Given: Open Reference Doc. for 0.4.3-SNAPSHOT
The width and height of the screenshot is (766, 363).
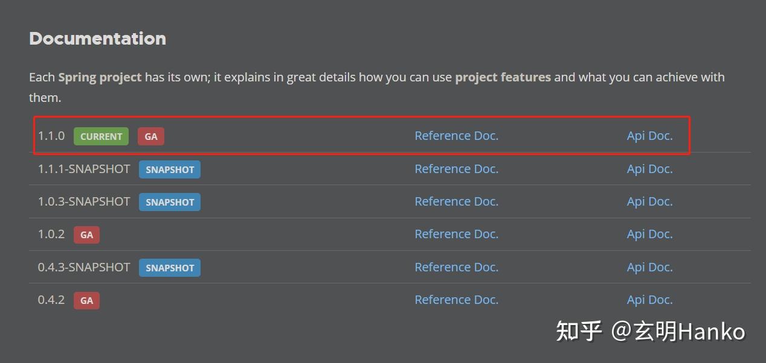Looking at the screenshot, I should point(456,268).
